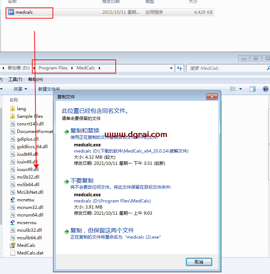Choose 复制和替换 copy and replace option
This screenshot has height=274, width=270.
tap(85, 130)
